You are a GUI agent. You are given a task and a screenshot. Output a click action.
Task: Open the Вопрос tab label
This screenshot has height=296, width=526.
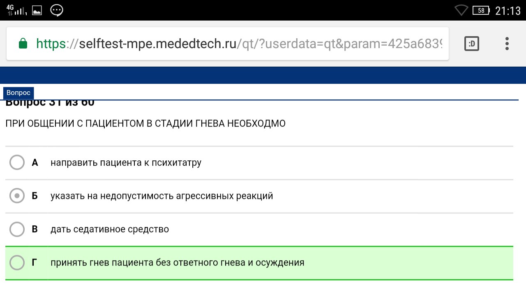18,93
